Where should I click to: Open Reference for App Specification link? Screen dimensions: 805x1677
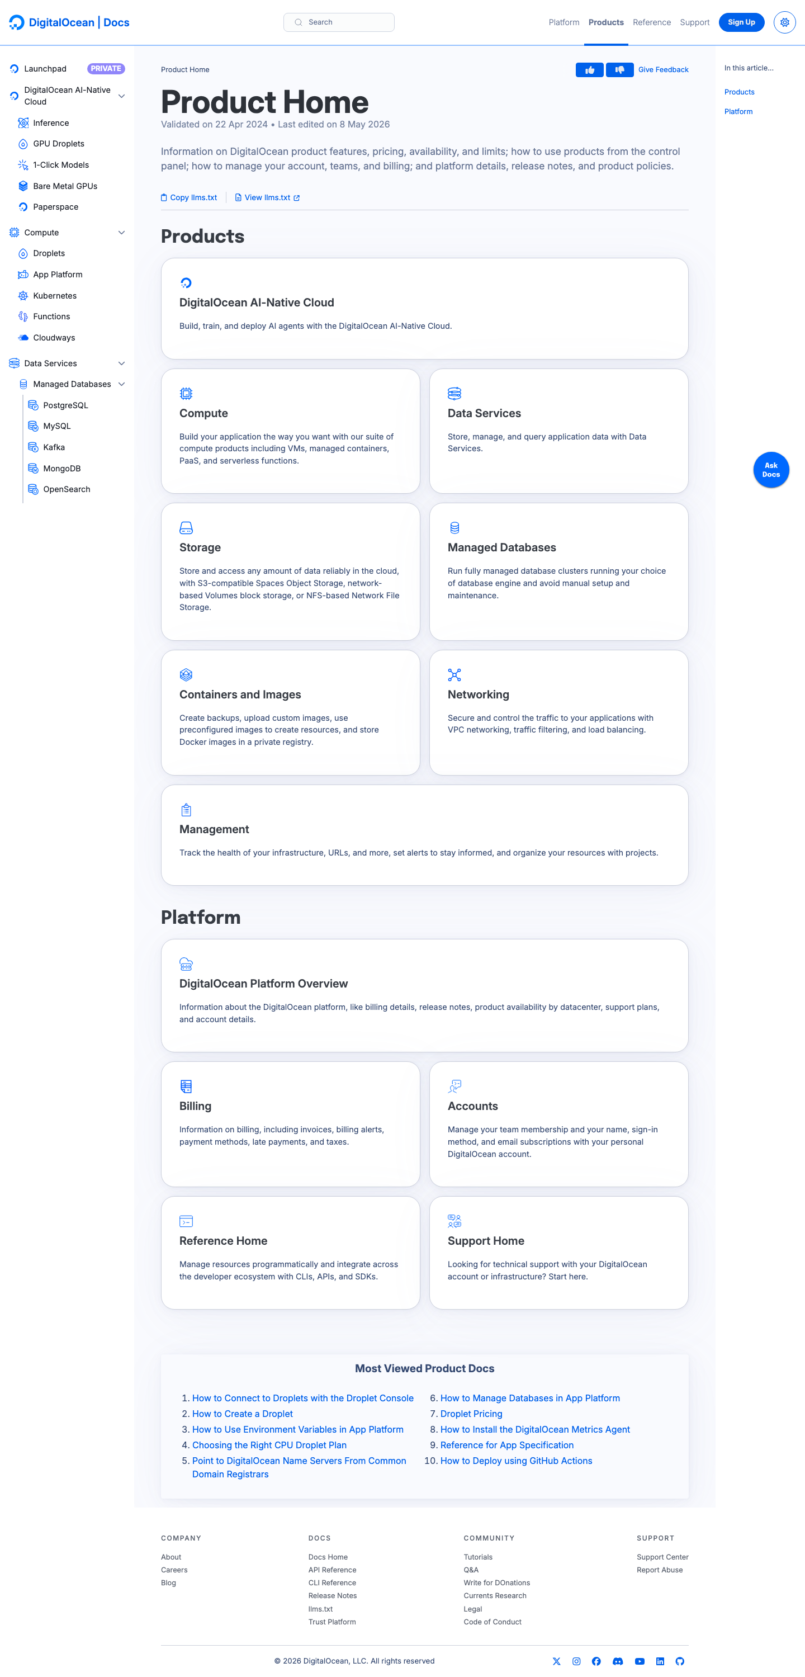tap(507, 1444)
